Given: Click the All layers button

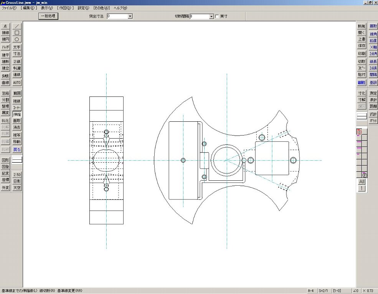Looking at the screenshot, I should (x=361, y=182).
